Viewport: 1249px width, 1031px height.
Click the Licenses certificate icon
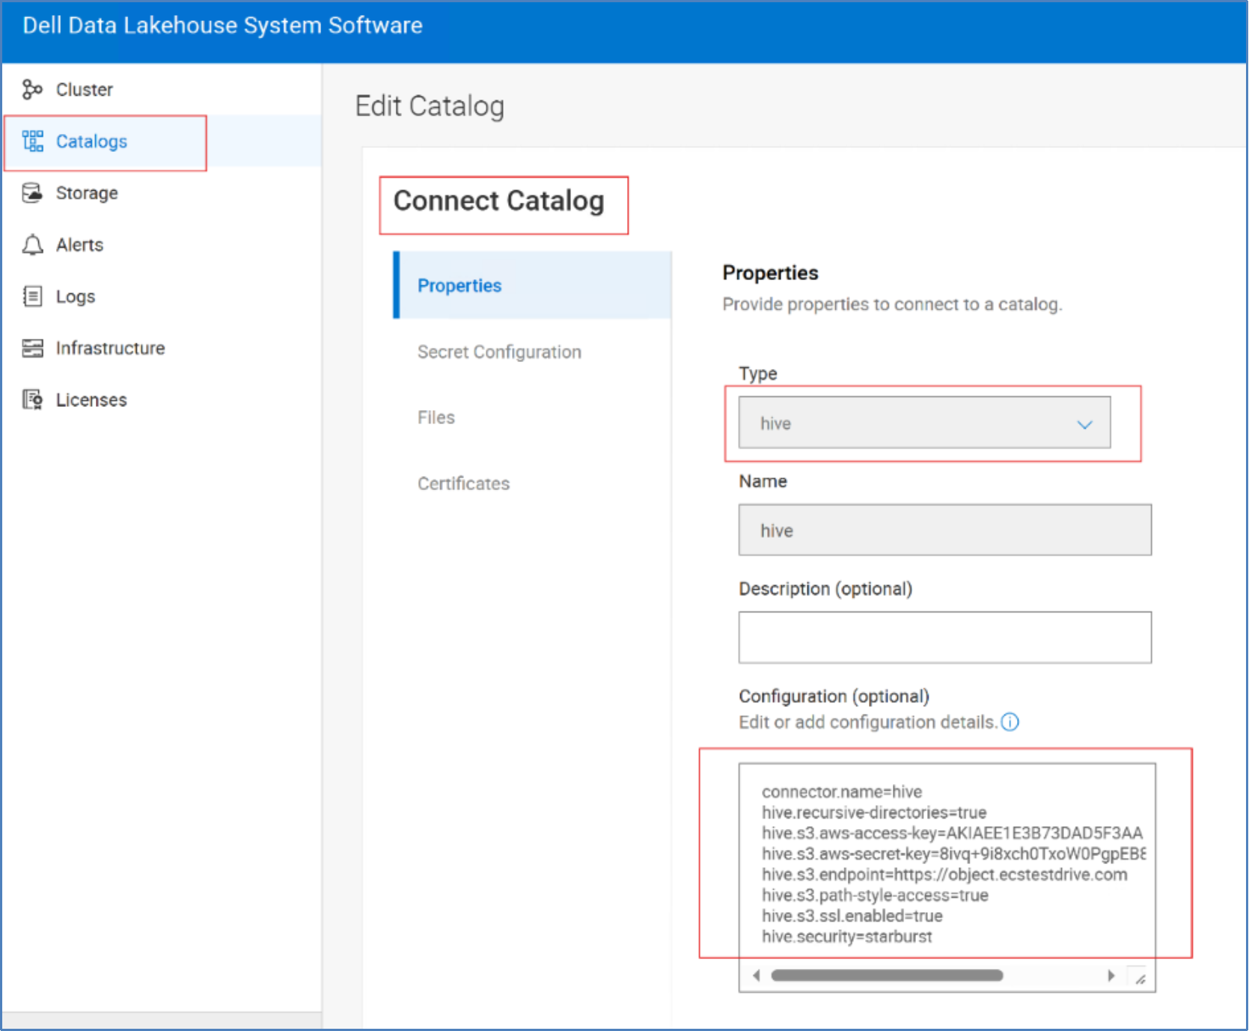point(32,400)
